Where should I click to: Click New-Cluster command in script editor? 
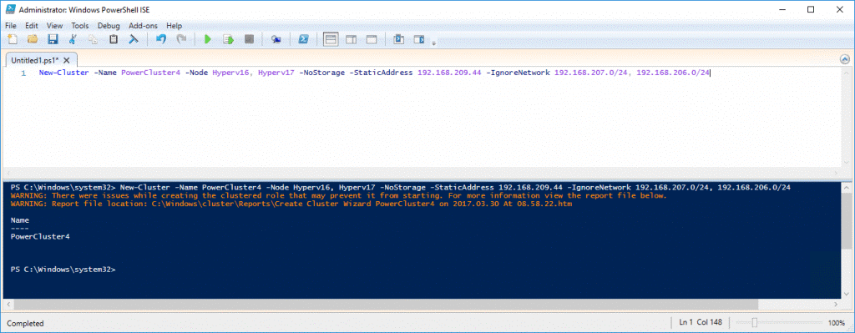point(63,73)
